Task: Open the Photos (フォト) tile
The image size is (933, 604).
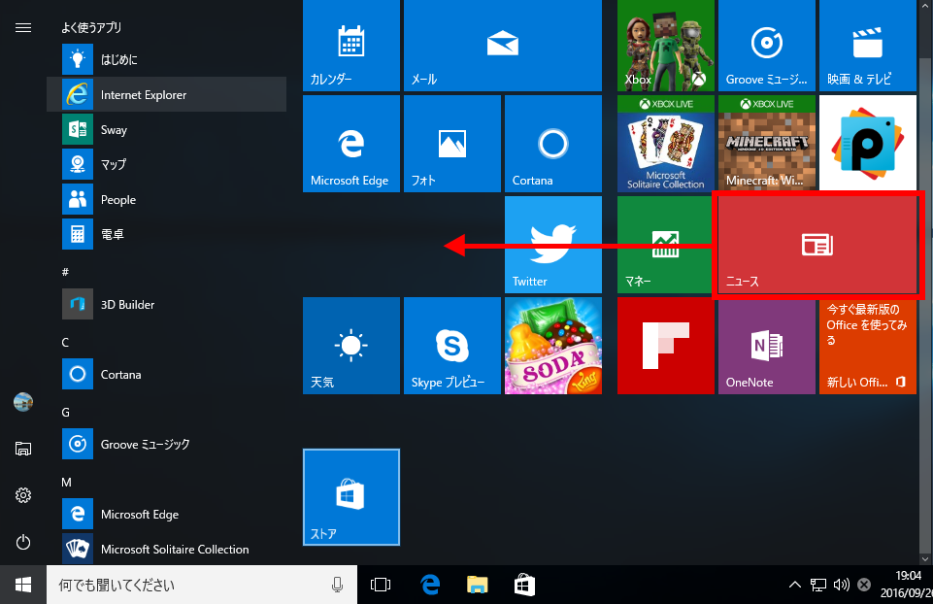Action: click(452, 144)
